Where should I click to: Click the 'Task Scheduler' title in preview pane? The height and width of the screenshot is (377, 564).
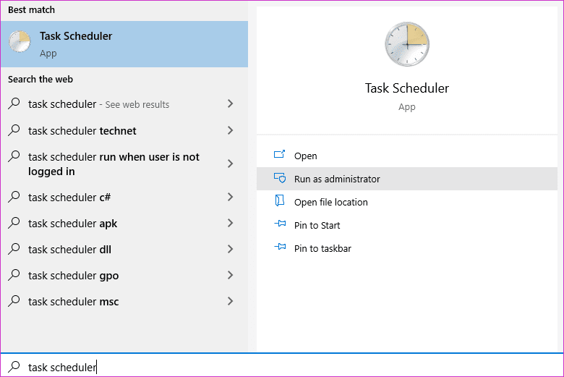click(407, 88)
